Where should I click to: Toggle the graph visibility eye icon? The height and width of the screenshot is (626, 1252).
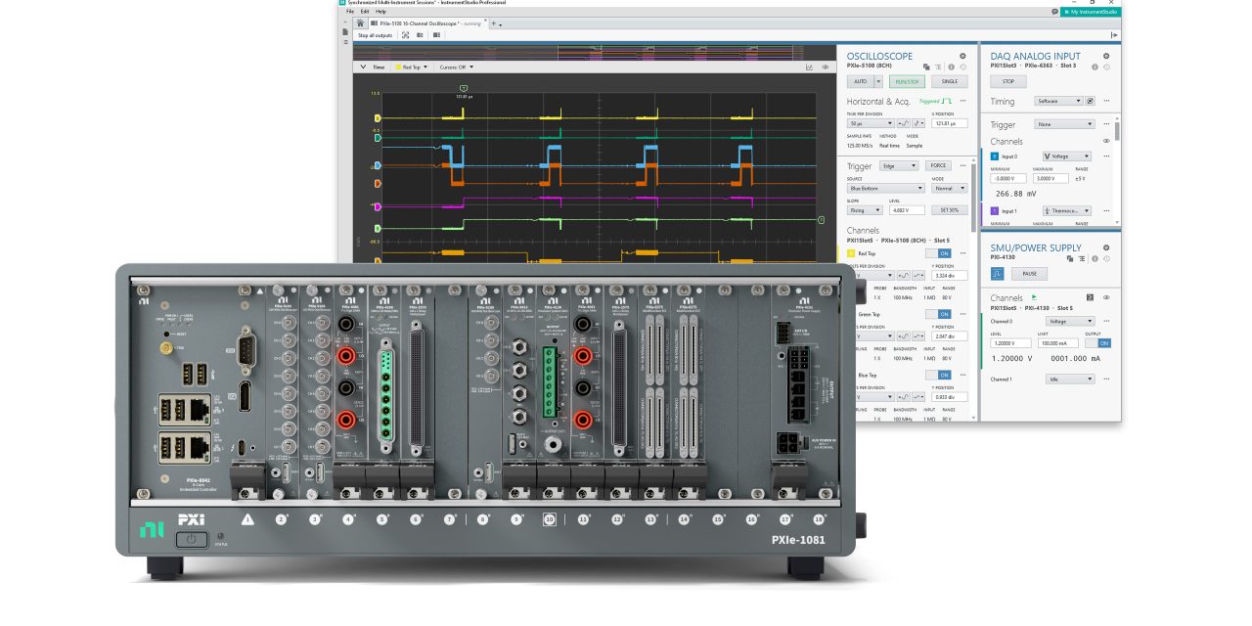(x=825, y=67)
